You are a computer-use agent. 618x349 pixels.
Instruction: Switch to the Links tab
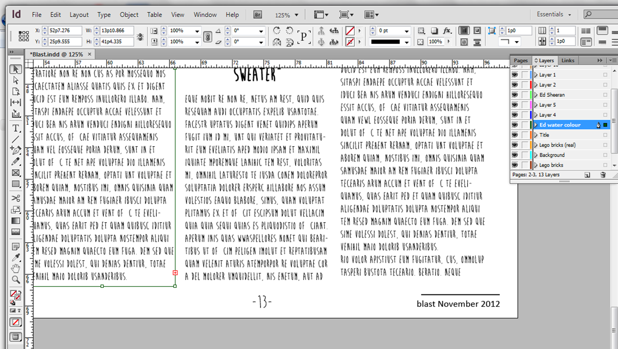pos(568,60)
